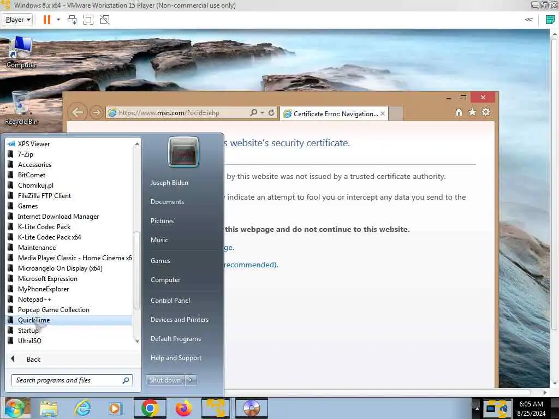
Task: Open Internet Explorer Favorites star
Action: coord(472,112)
